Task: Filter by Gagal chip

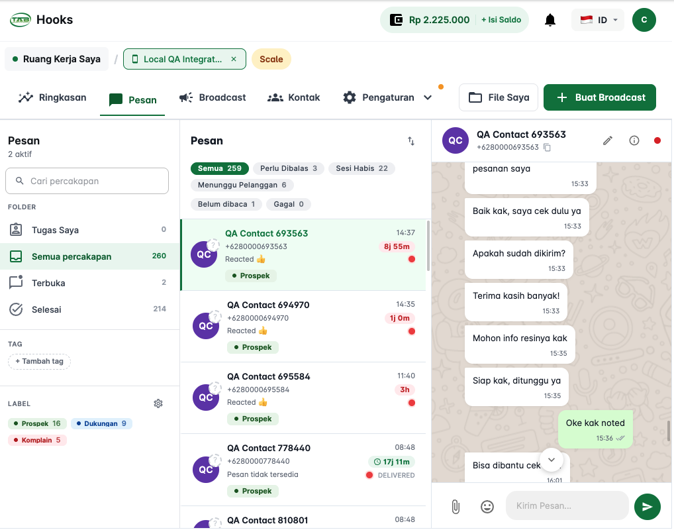Action: [x=289, y=204]
